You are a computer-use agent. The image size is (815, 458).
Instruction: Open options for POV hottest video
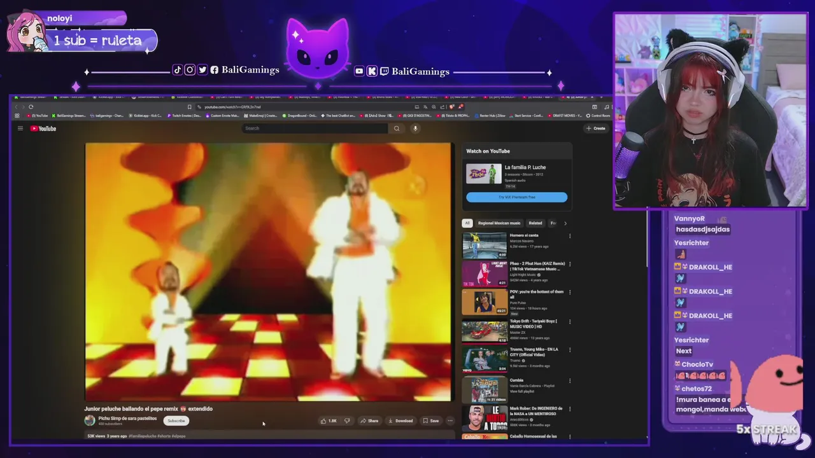[570, 293]
